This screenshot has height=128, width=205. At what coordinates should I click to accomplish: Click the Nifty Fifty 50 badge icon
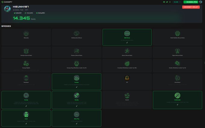point(77,114)
